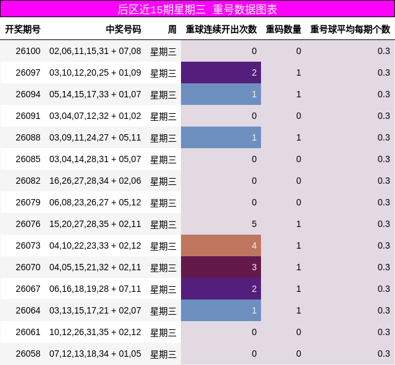This screenshot has width=395, height=365.
Task: Click numbers 06,08,23,26,27 + 05,12
Action: pyautogui.click(x=95, y=202)
